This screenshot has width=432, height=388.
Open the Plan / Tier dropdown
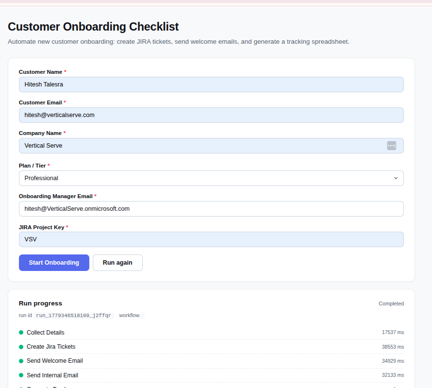(x=211, y=178)
